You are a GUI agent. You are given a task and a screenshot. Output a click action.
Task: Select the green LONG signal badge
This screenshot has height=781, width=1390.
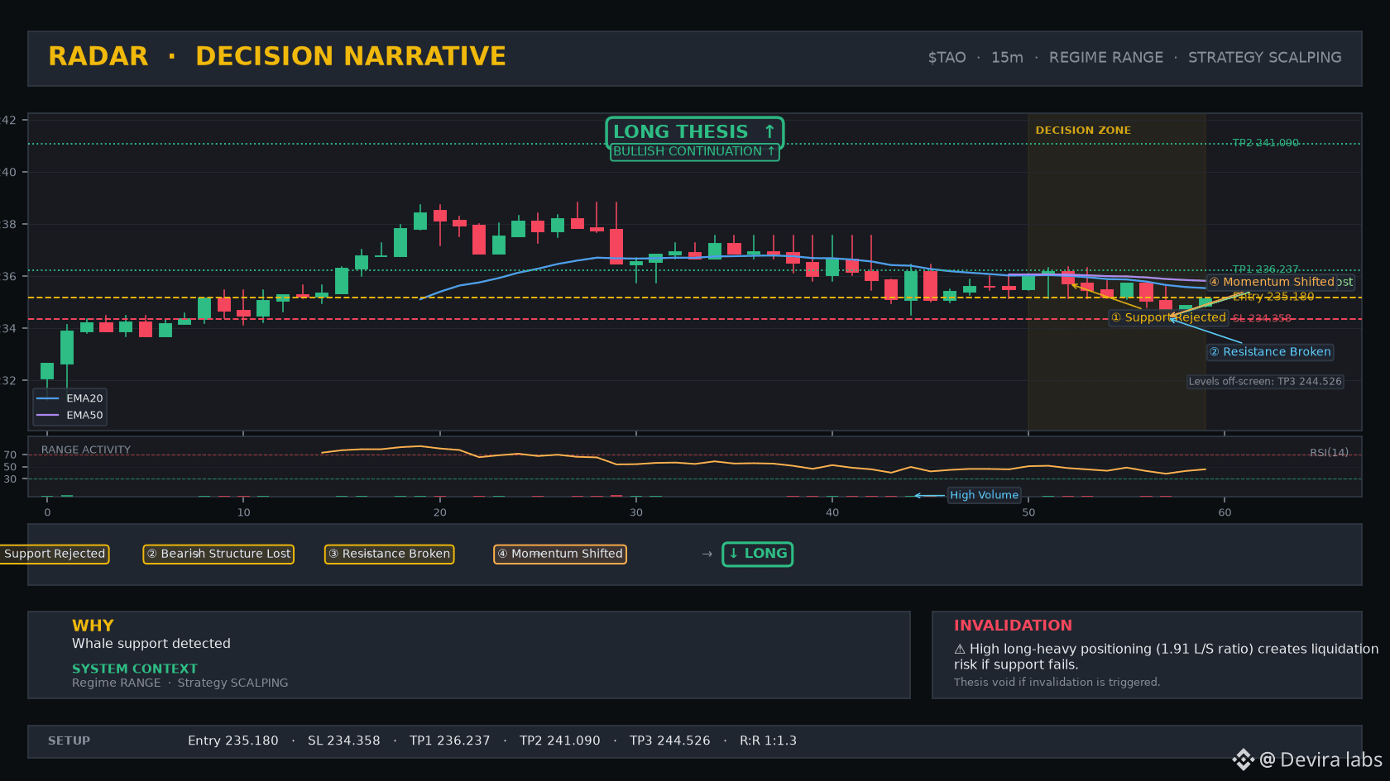[x=757, y=554]
